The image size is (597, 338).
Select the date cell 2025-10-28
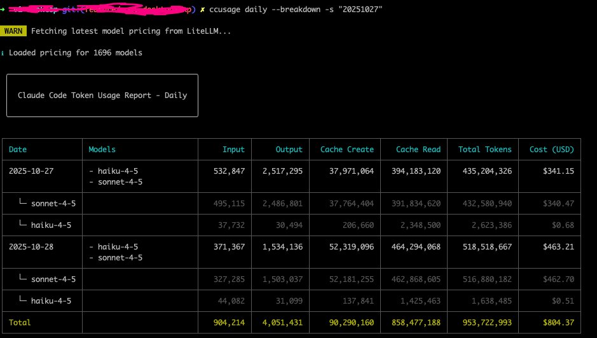pos(31,247)
